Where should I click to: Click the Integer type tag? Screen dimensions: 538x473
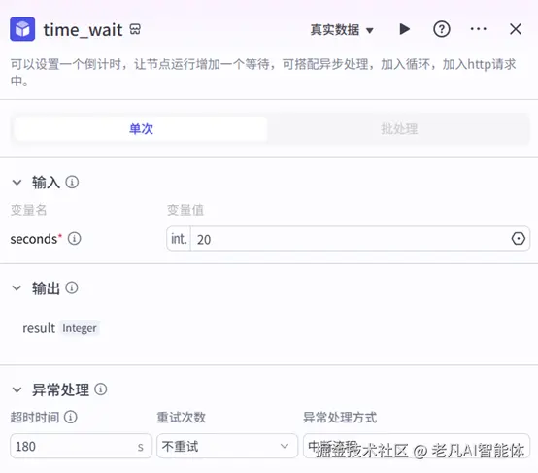click(x=80, y=328)
